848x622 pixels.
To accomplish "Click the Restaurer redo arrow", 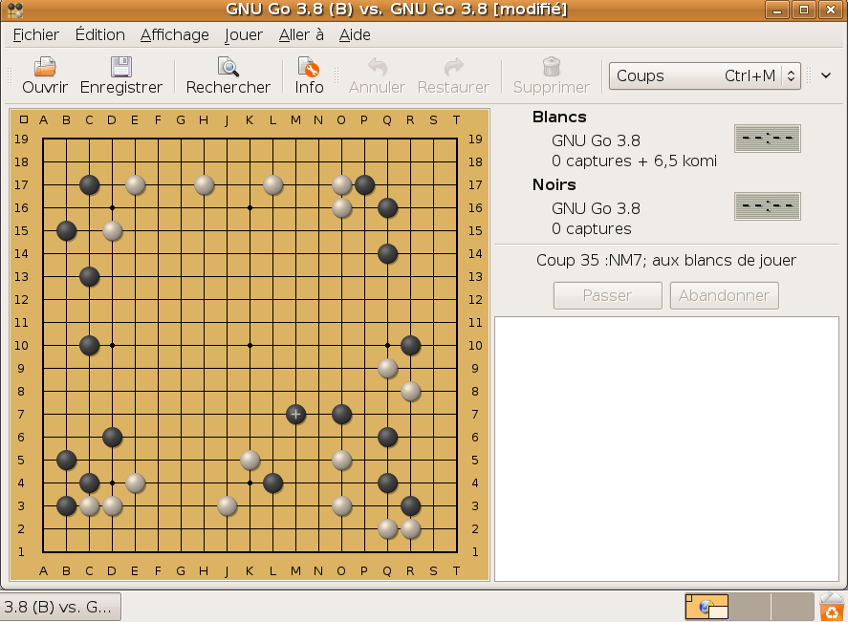I will (453, 67).
